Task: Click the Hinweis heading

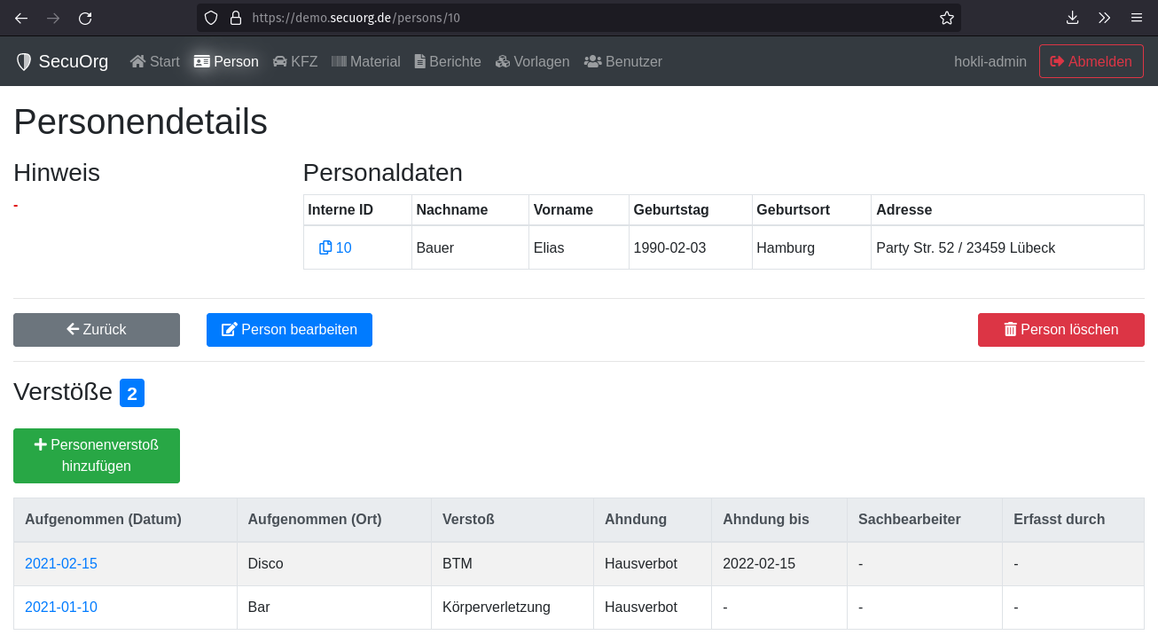Action: pyautogui.click(x=57, y=173)
